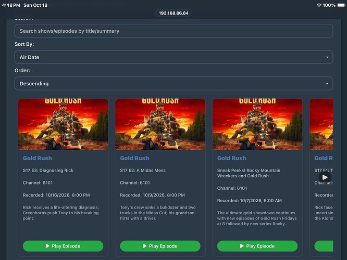The height and width of the screenshot is (260, 347).
Task: Select thumbnail of Diagnosing Rick episode
Action: click(x=63, y=124)
